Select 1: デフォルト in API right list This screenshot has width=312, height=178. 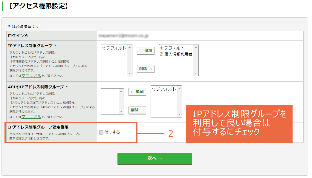pos(164,89)
